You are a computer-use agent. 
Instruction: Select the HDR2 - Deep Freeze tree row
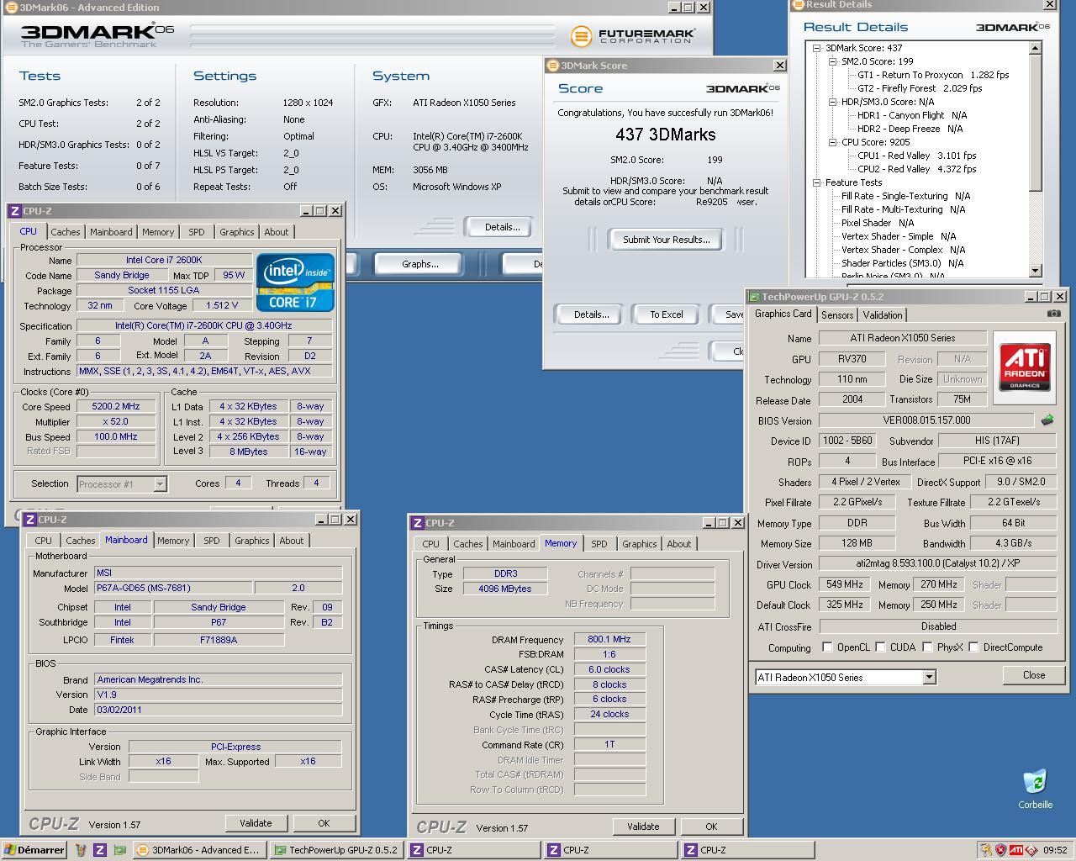(910, 129)
